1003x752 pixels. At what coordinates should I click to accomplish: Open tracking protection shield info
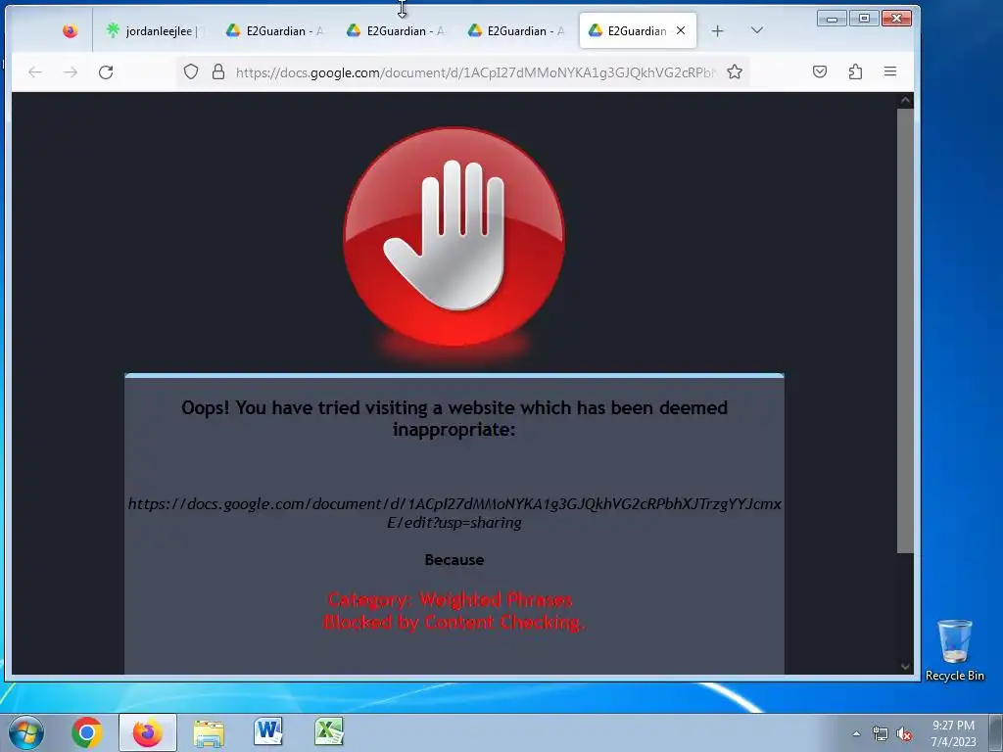click(191, 71)
